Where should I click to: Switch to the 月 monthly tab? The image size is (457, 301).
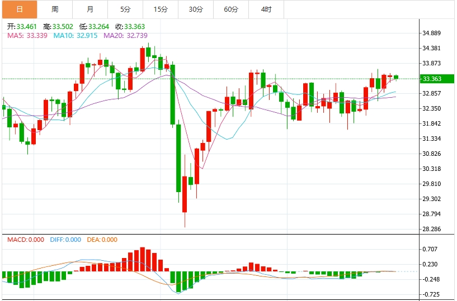[x=90, y=9]
